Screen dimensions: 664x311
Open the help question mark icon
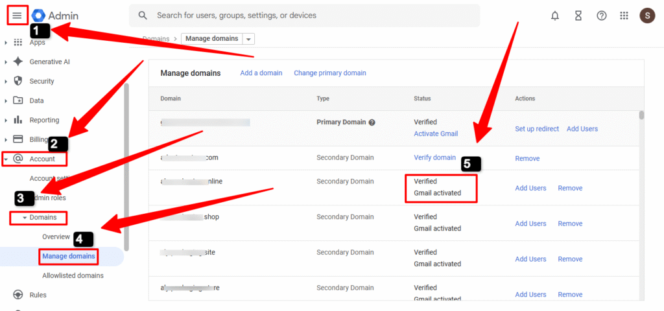pyautogui.click(x=601, y=16)
